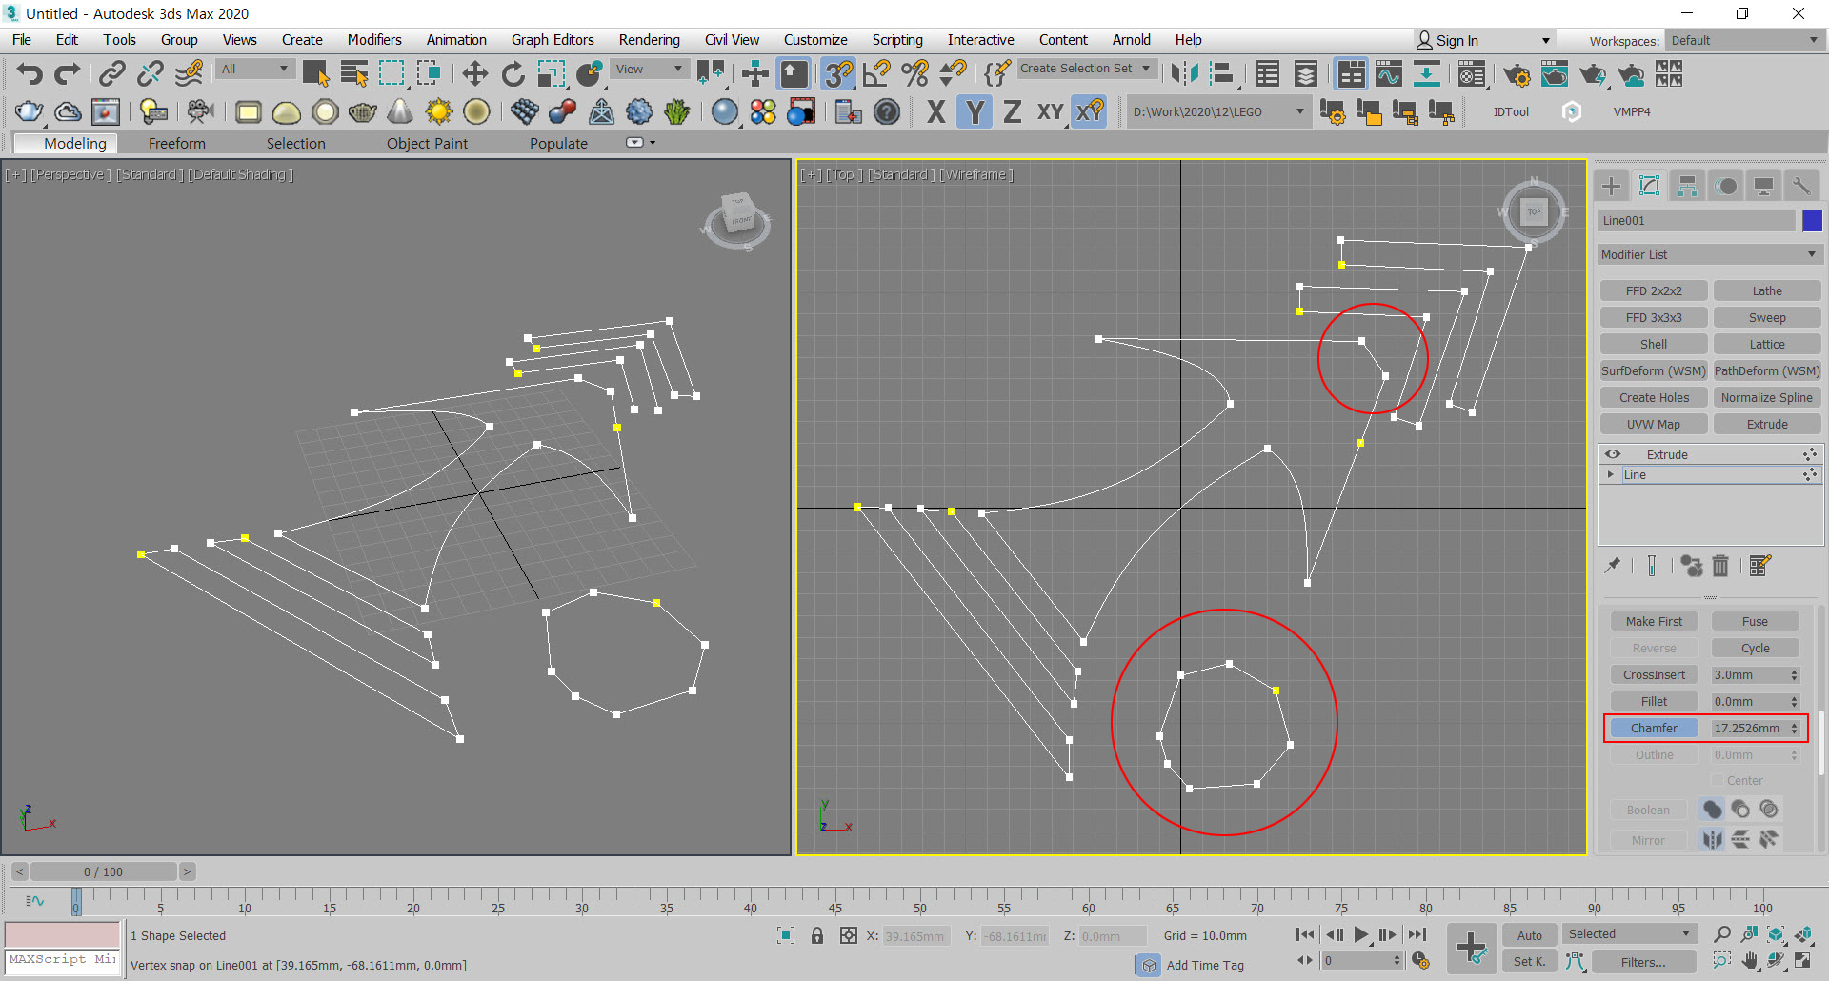The height and width of the screenshot is (981, 1829).
Task: Toggle the 3D Snaps button
Action: click(x=838, y=73)
